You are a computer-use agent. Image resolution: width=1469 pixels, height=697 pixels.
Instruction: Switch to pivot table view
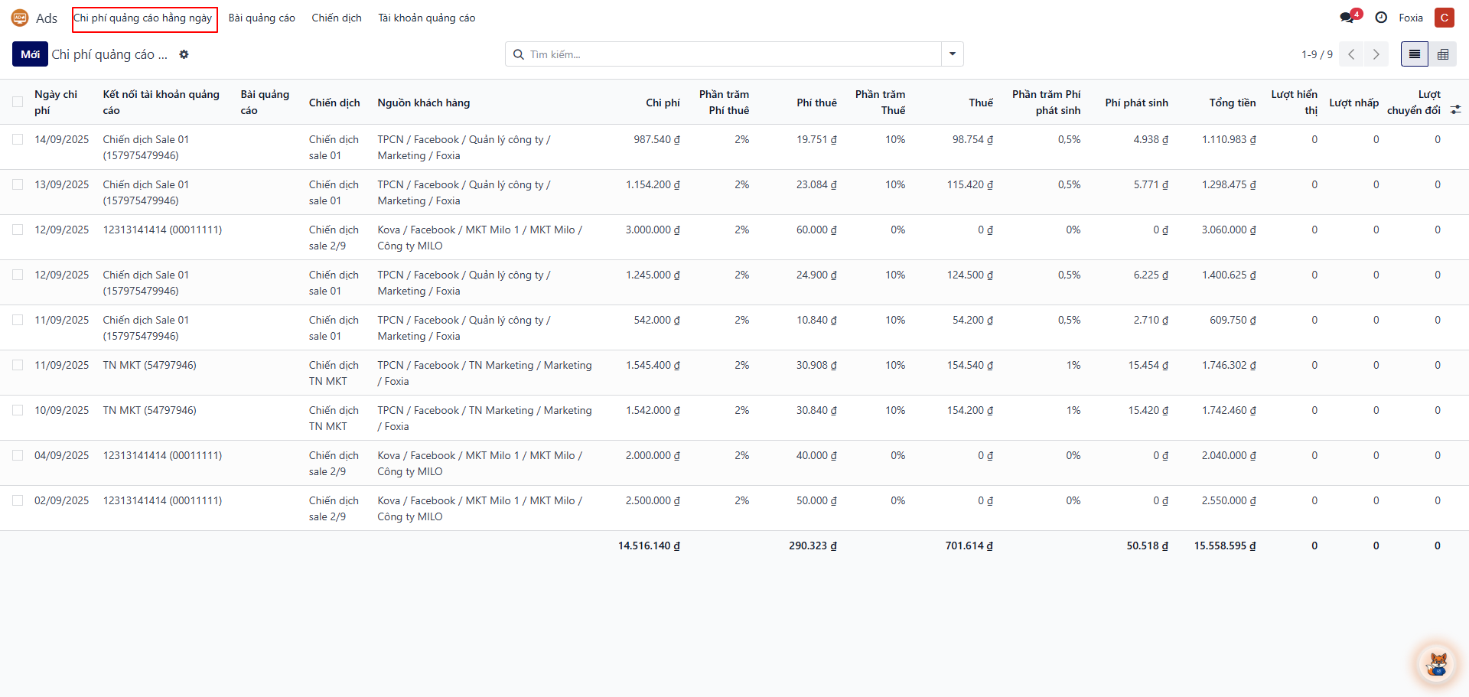click(1443, 54)
